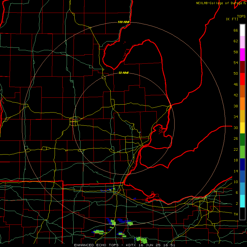Pick the magenta 58 kft legend color
This screenshot has height=247, width=247.
pos(242,55)
